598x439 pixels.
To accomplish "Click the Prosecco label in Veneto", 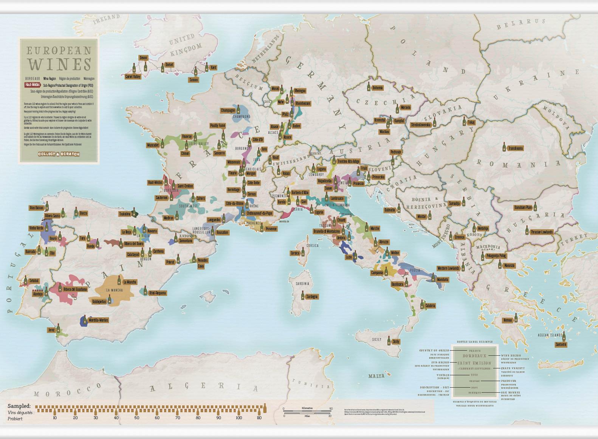I will coord(358,184).
